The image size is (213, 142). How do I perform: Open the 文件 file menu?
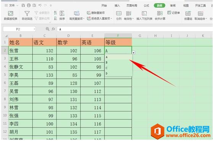click(12, 5)
